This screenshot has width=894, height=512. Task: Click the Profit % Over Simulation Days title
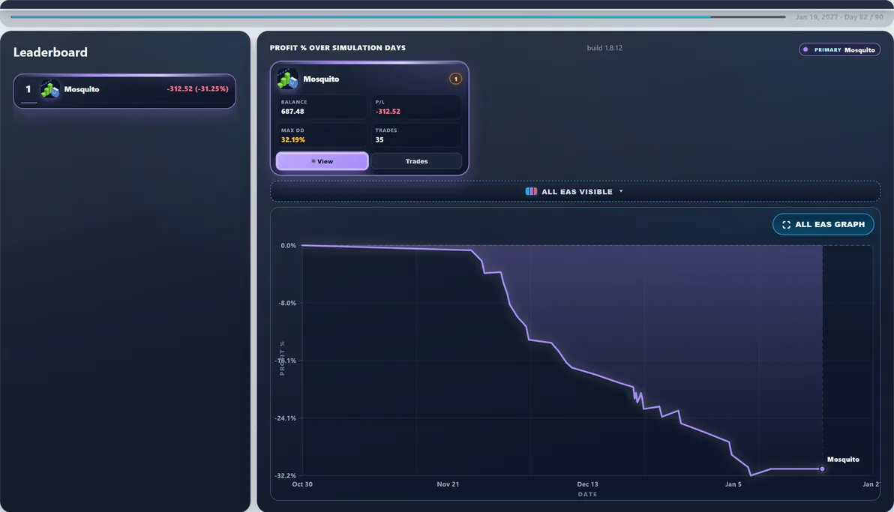pyautogui.click(x=337, y=48)
